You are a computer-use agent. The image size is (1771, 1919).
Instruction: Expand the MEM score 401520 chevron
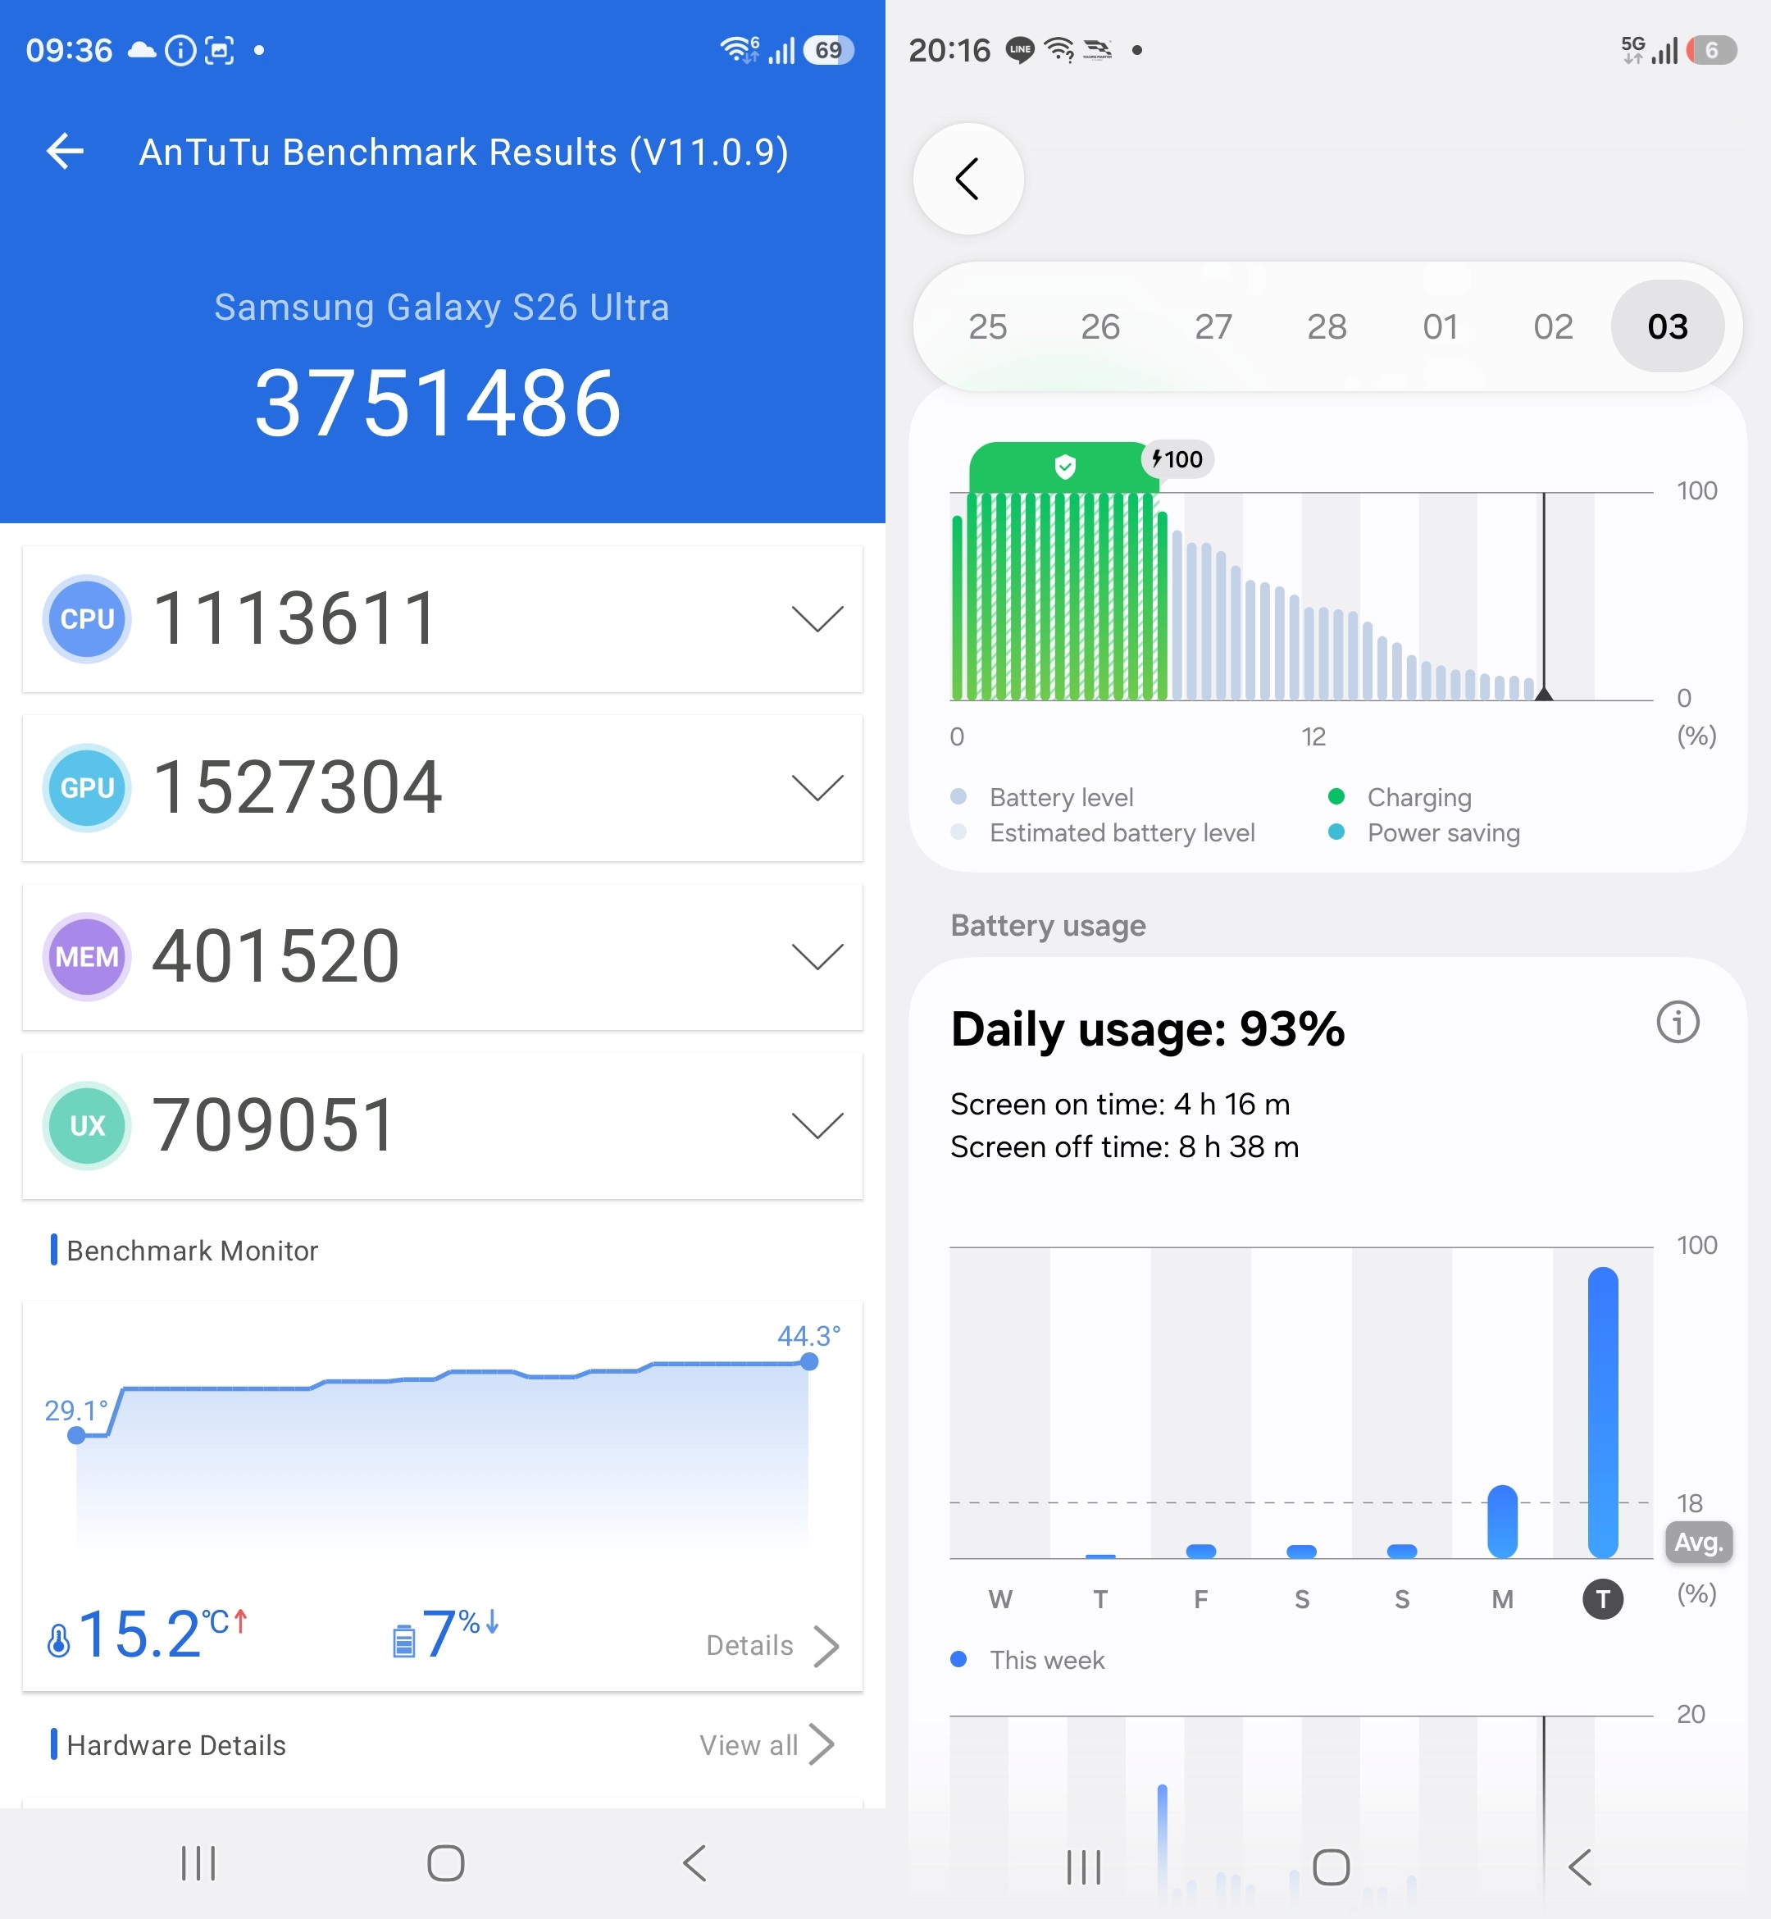click(x=817, y=956)
